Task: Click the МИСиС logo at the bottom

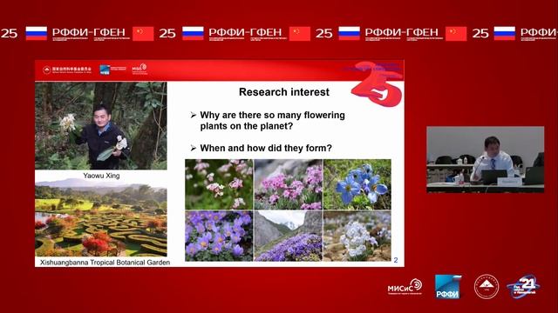Action: (x=405, y=287)
